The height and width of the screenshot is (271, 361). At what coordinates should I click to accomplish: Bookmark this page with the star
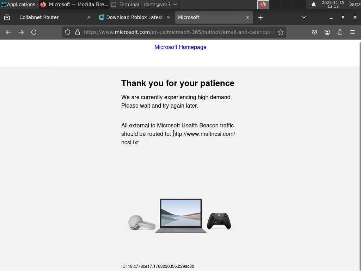(x=280, y=32)
